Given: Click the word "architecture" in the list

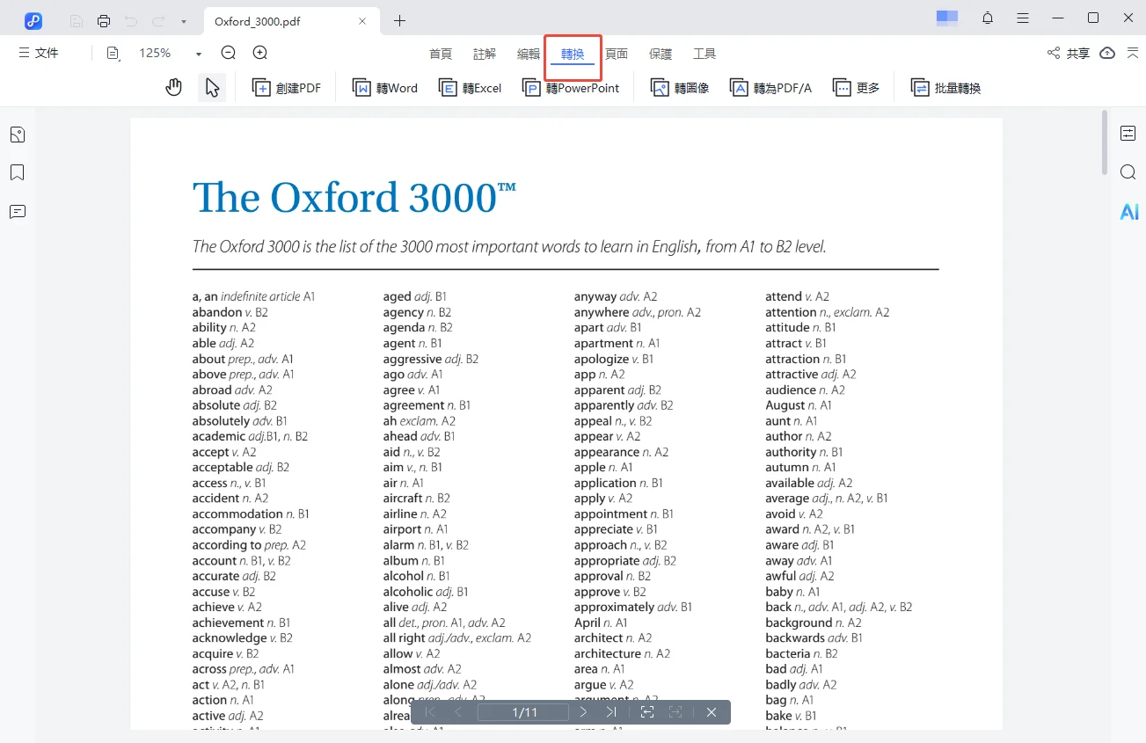Looking at the screenshot, I should click(x=608, y=653).
